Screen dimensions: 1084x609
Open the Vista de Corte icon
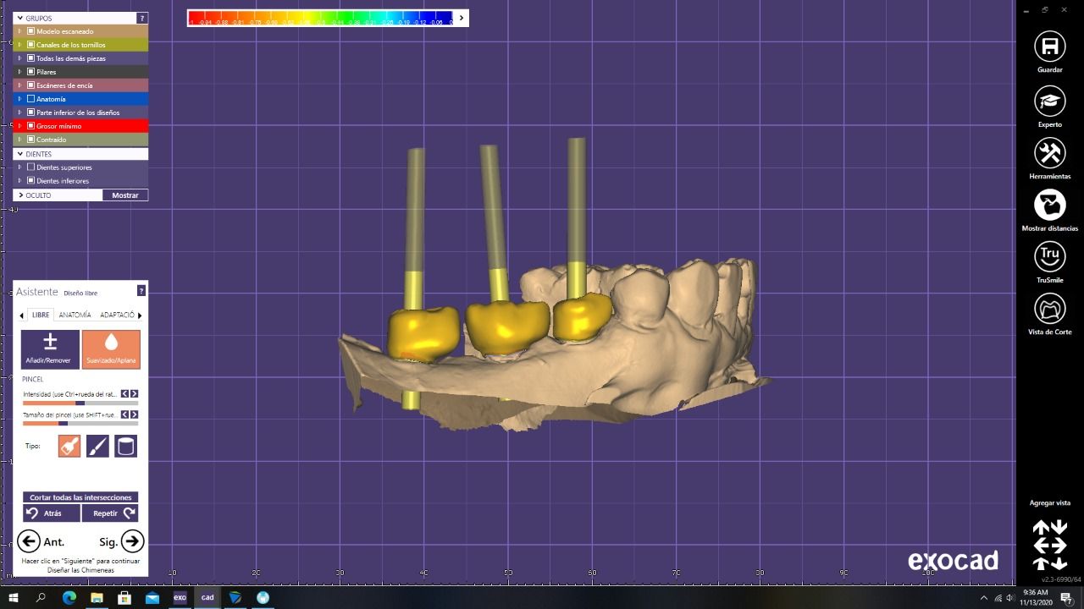pos(1049,309)
